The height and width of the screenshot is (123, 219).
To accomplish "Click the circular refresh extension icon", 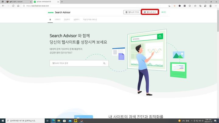I will click(x=190, y=6).
